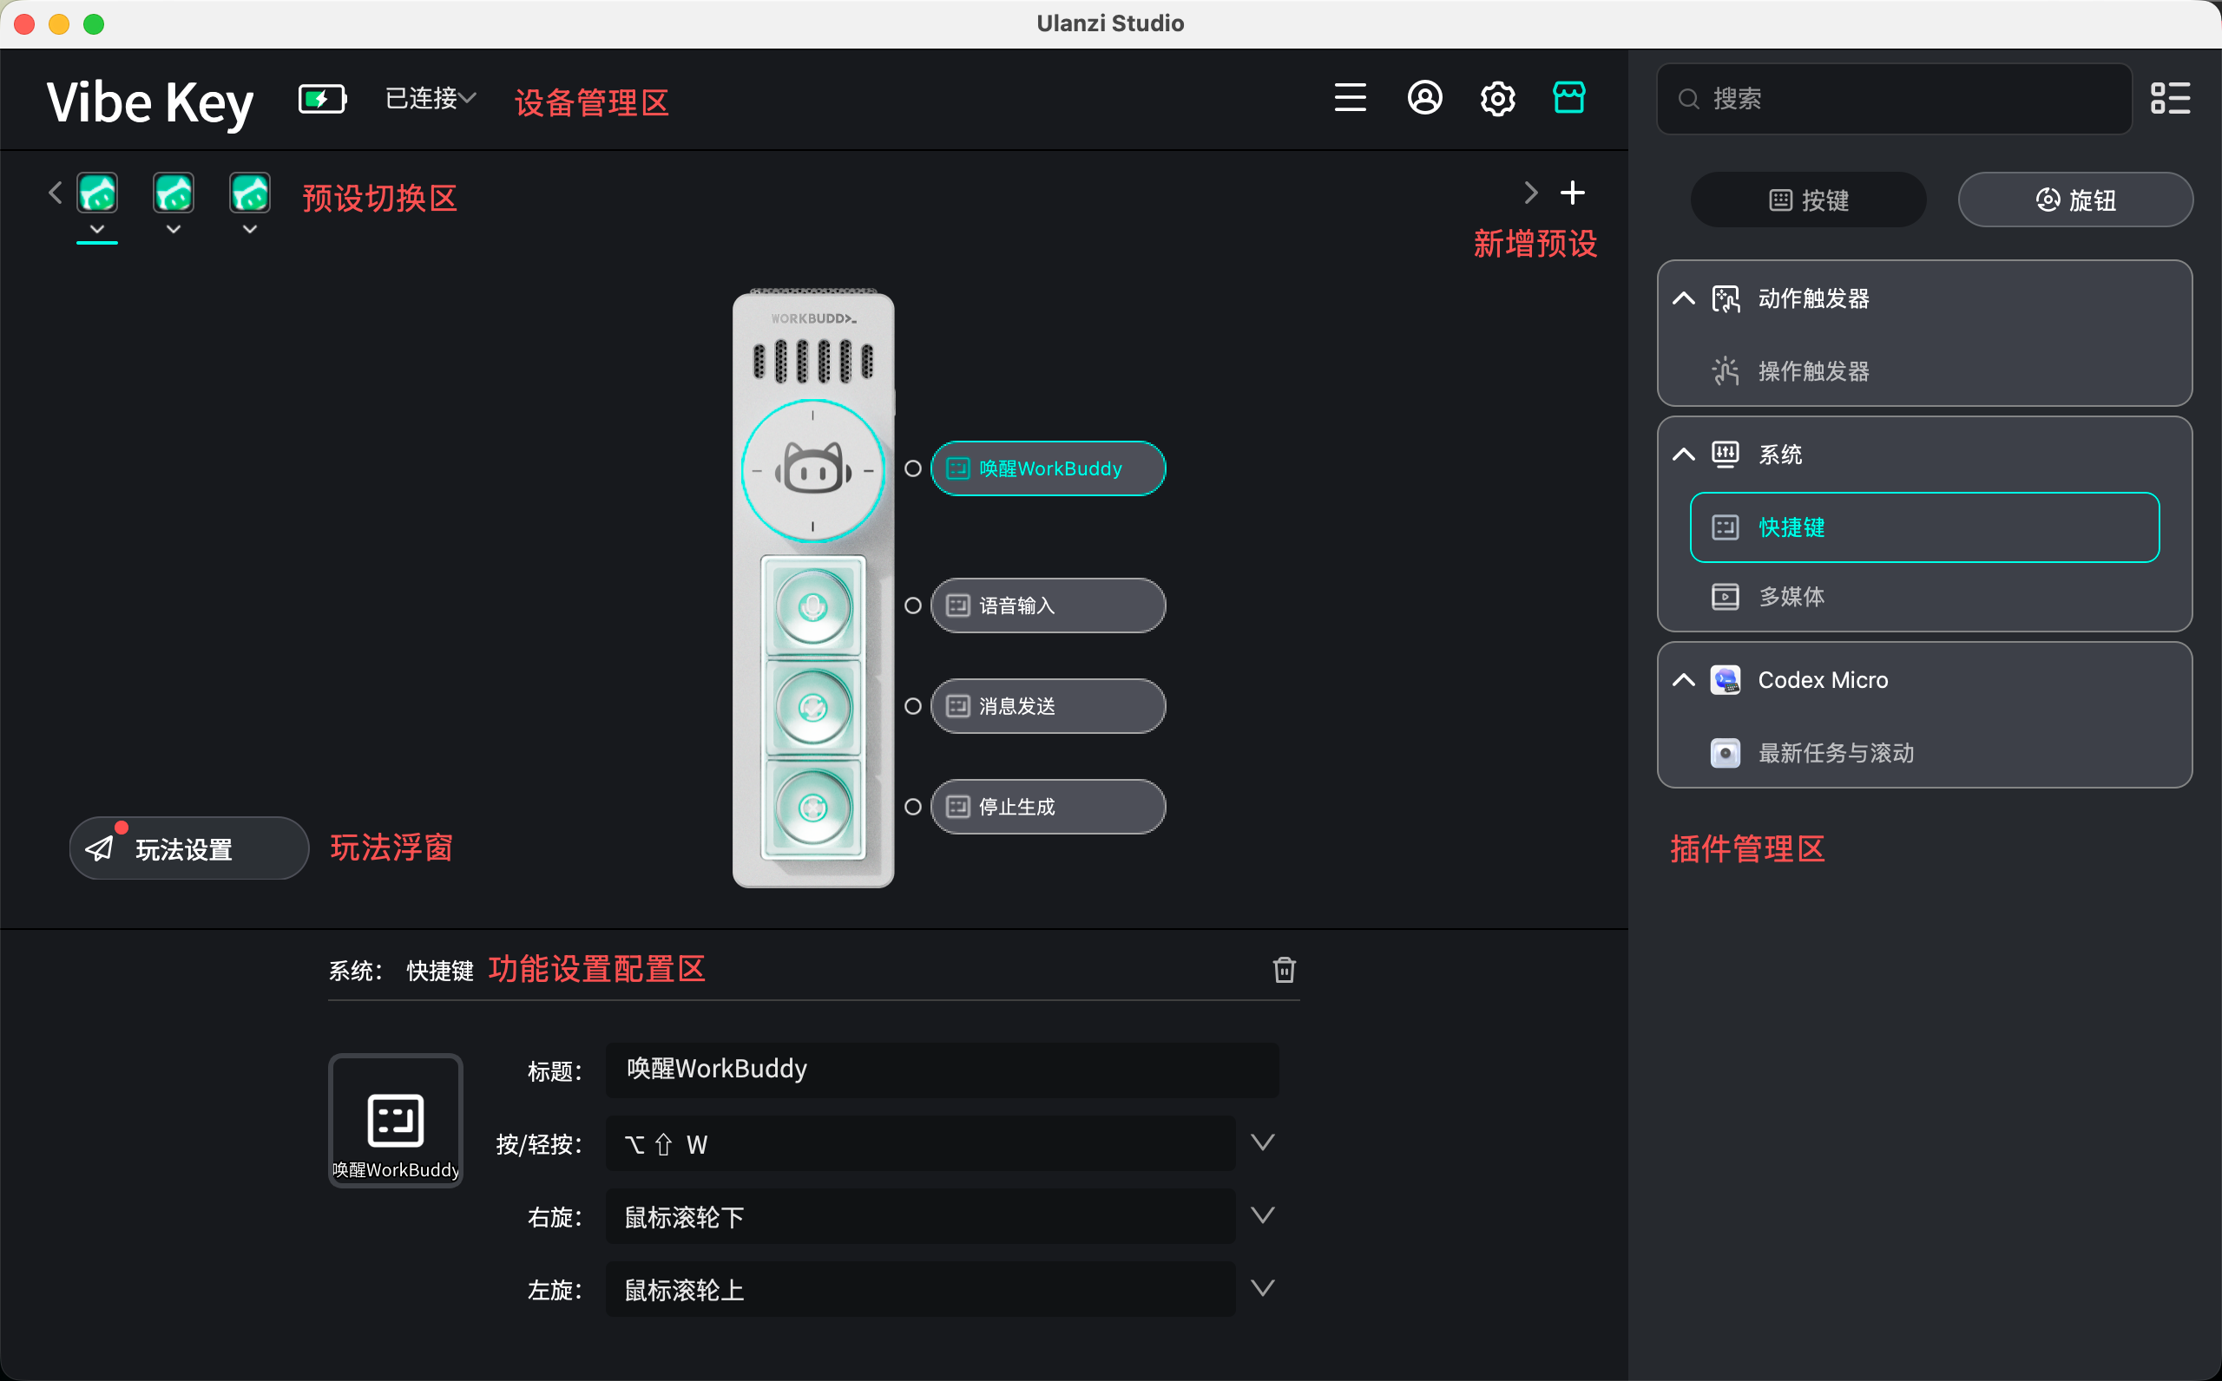This screenshot has width=2222, height=1381.
Task: Expand dropdown under third preset
Action: pos(249,229)
